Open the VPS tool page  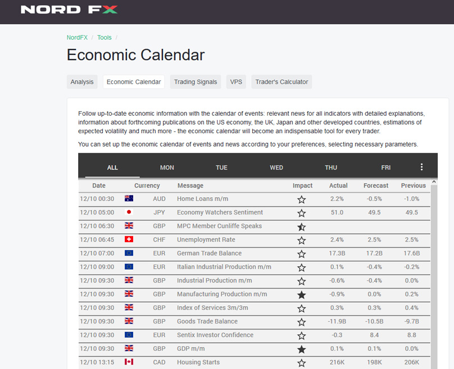pyautogui.click(x=236, y=82)
